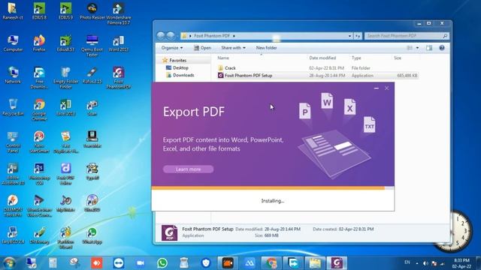Viewport: 481px width, 270px height.
Task: Change the Explorer view layout icon
Action: tap(410, 48)
